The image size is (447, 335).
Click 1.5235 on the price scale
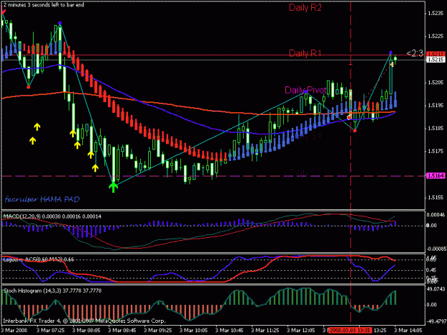(436, 14)
